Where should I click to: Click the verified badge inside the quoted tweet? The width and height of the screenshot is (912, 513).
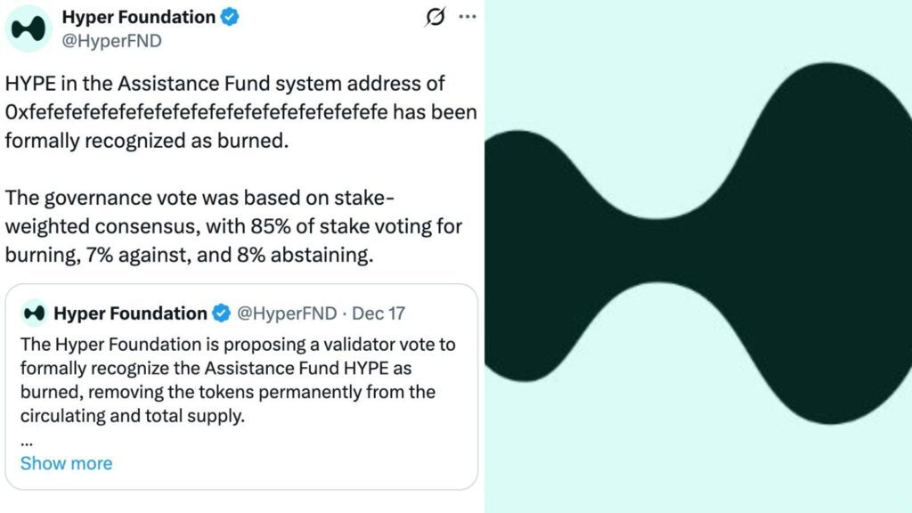(221, 313)
